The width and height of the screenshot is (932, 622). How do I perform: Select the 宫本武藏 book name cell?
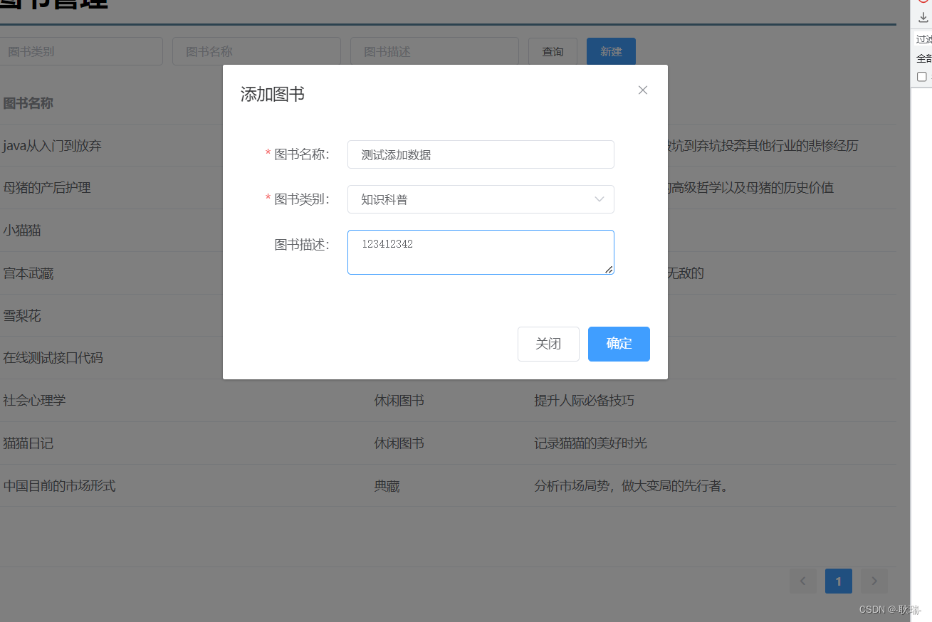(28, 273)
